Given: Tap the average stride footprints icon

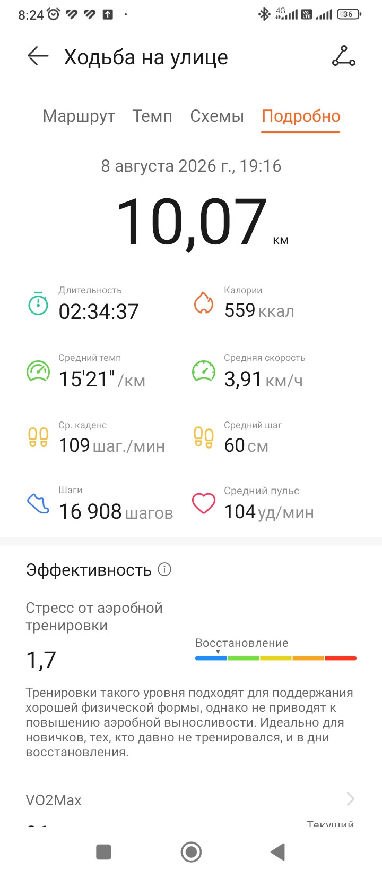Looking at the screenshot, I should 204,437.
